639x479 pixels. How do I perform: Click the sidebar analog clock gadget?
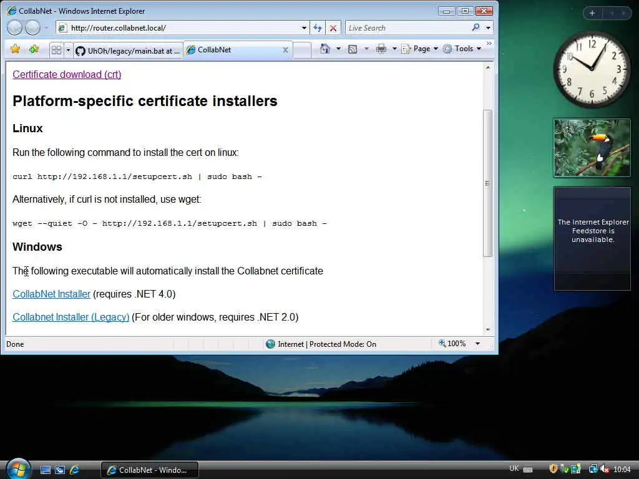tap(592, 69)
